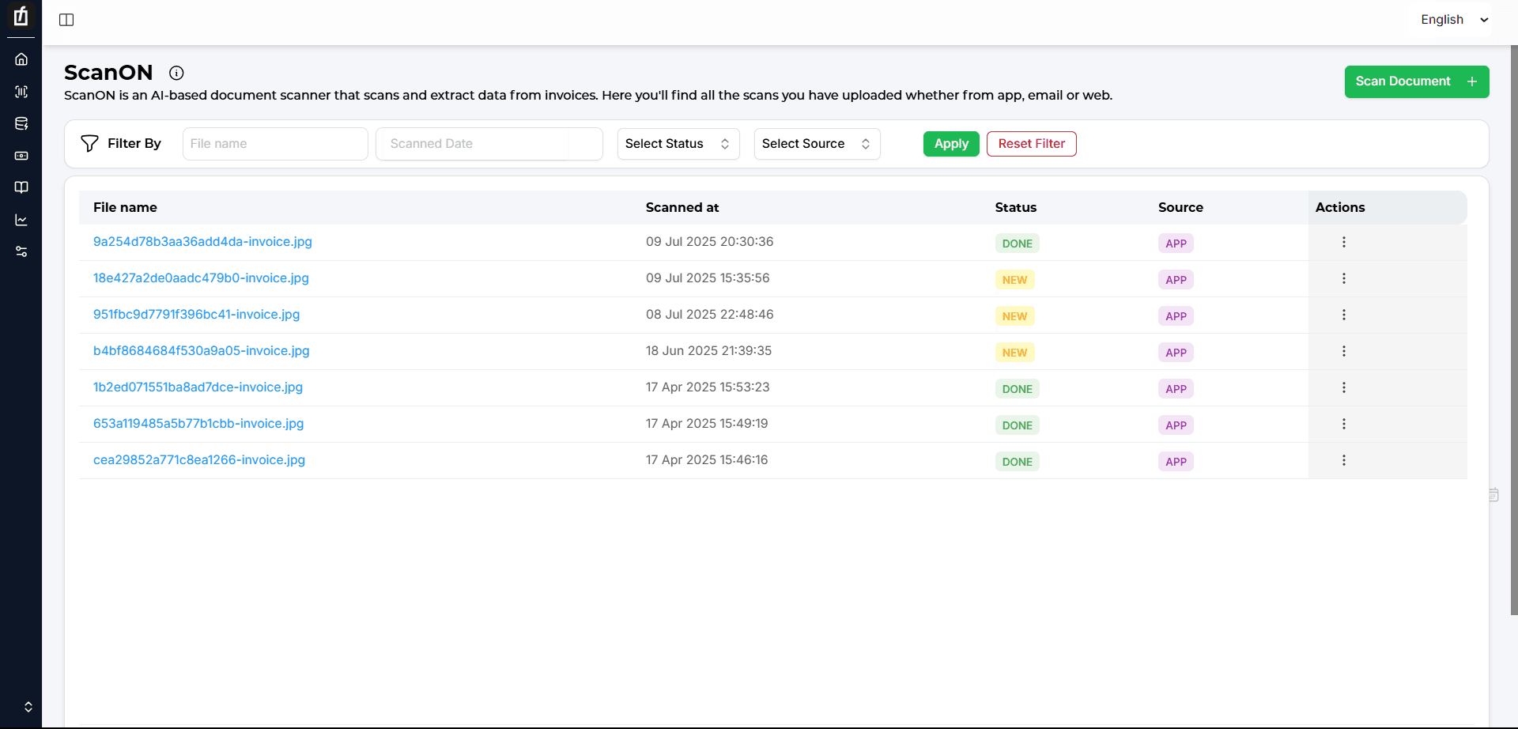Viewport: 1518px width, 729px height.
Task: Open actions menu for 18e427a2de0aadc479b0-invoice.jpg
Action: [x=1343, y=278]
